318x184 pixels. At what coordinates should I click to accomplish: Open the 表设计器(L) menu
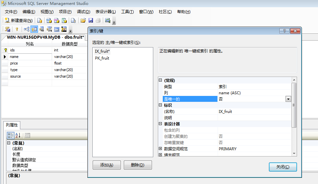(106, 12)
